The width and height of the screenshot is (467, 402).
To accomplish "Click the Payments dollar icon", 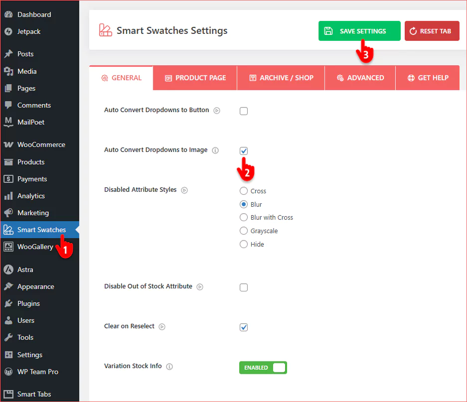I will pos(8,179).
